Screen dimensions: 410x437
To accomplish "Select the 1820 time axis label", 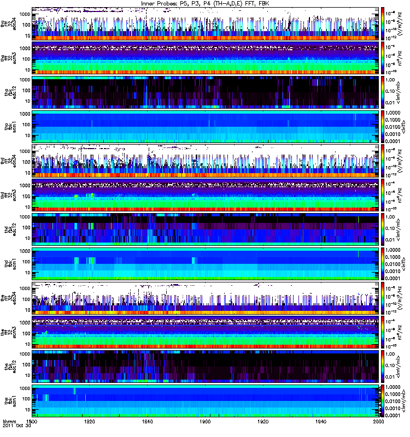I will (90, 421).
